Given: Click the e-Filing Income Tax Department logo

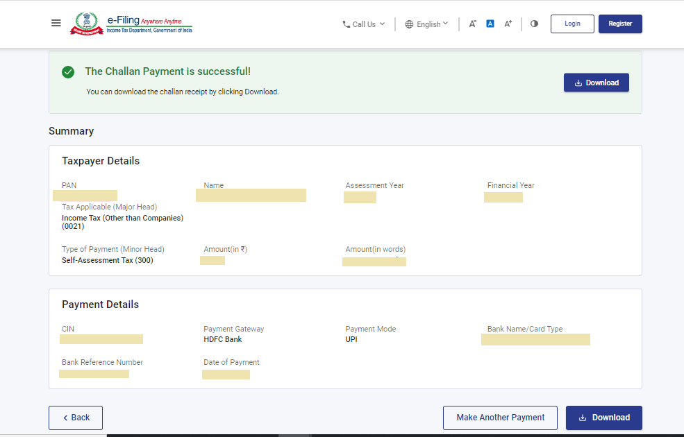Looking at the screenshot, I should pyautogui.click(x=131, y=24).
